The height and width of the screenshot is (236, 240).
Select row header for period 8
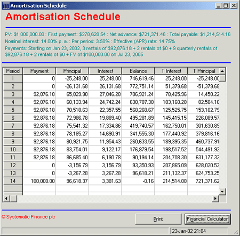coord(13,134)
